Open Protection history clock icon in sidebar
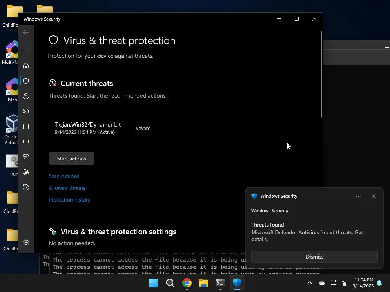Viewport: 390px width, 292px height. 26,187
